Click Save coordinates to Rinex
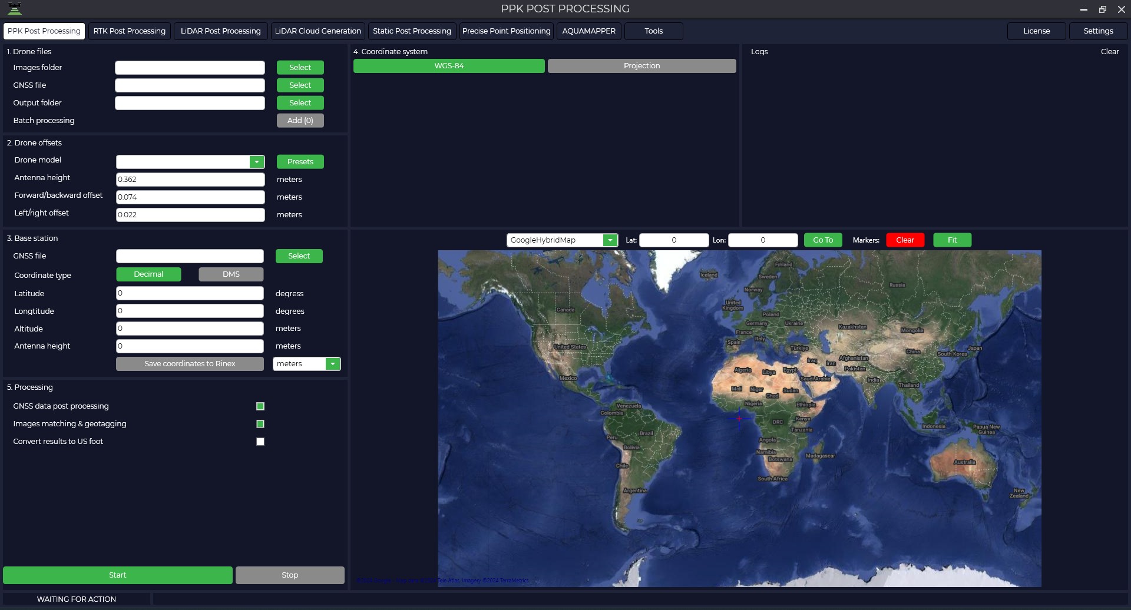 (190, 364)
